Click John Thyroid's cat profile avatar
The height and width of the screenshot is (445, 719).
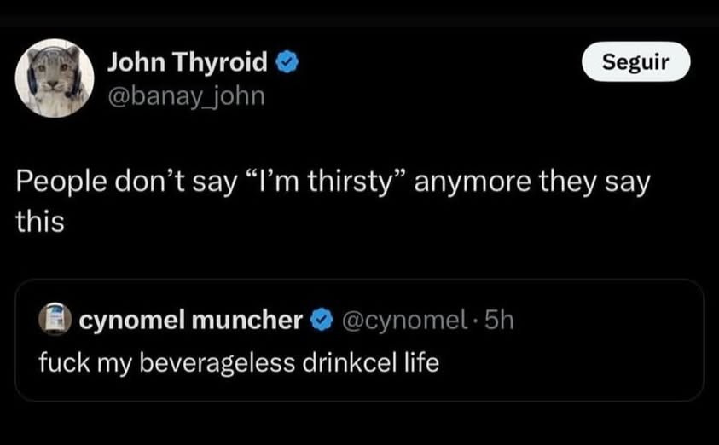[x=55, y=78]
